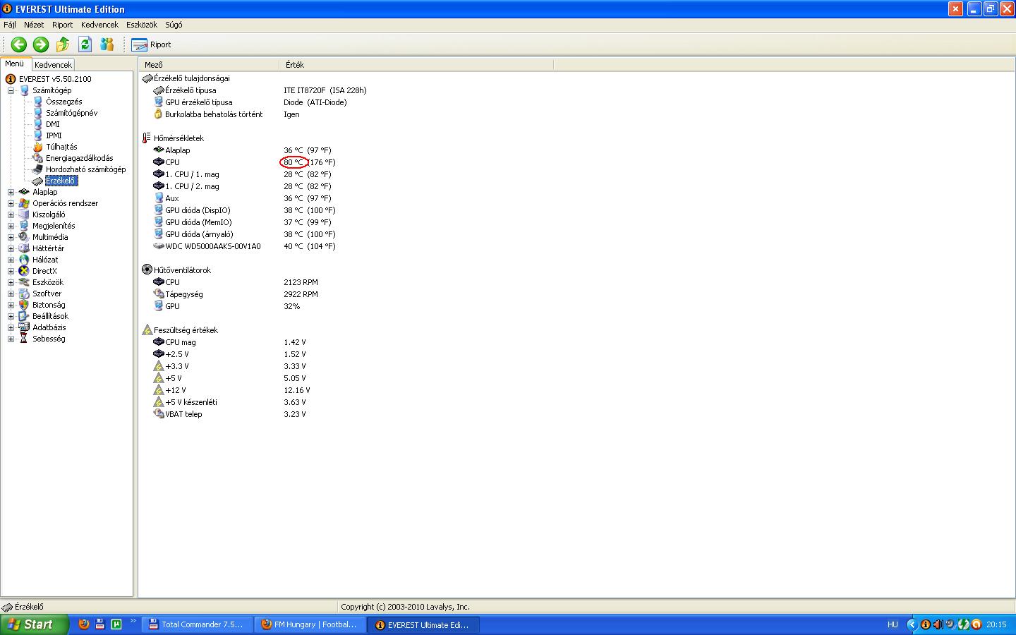
Task: Click the Feszültség értékek warning icon
Action: [x=147, y=330]
